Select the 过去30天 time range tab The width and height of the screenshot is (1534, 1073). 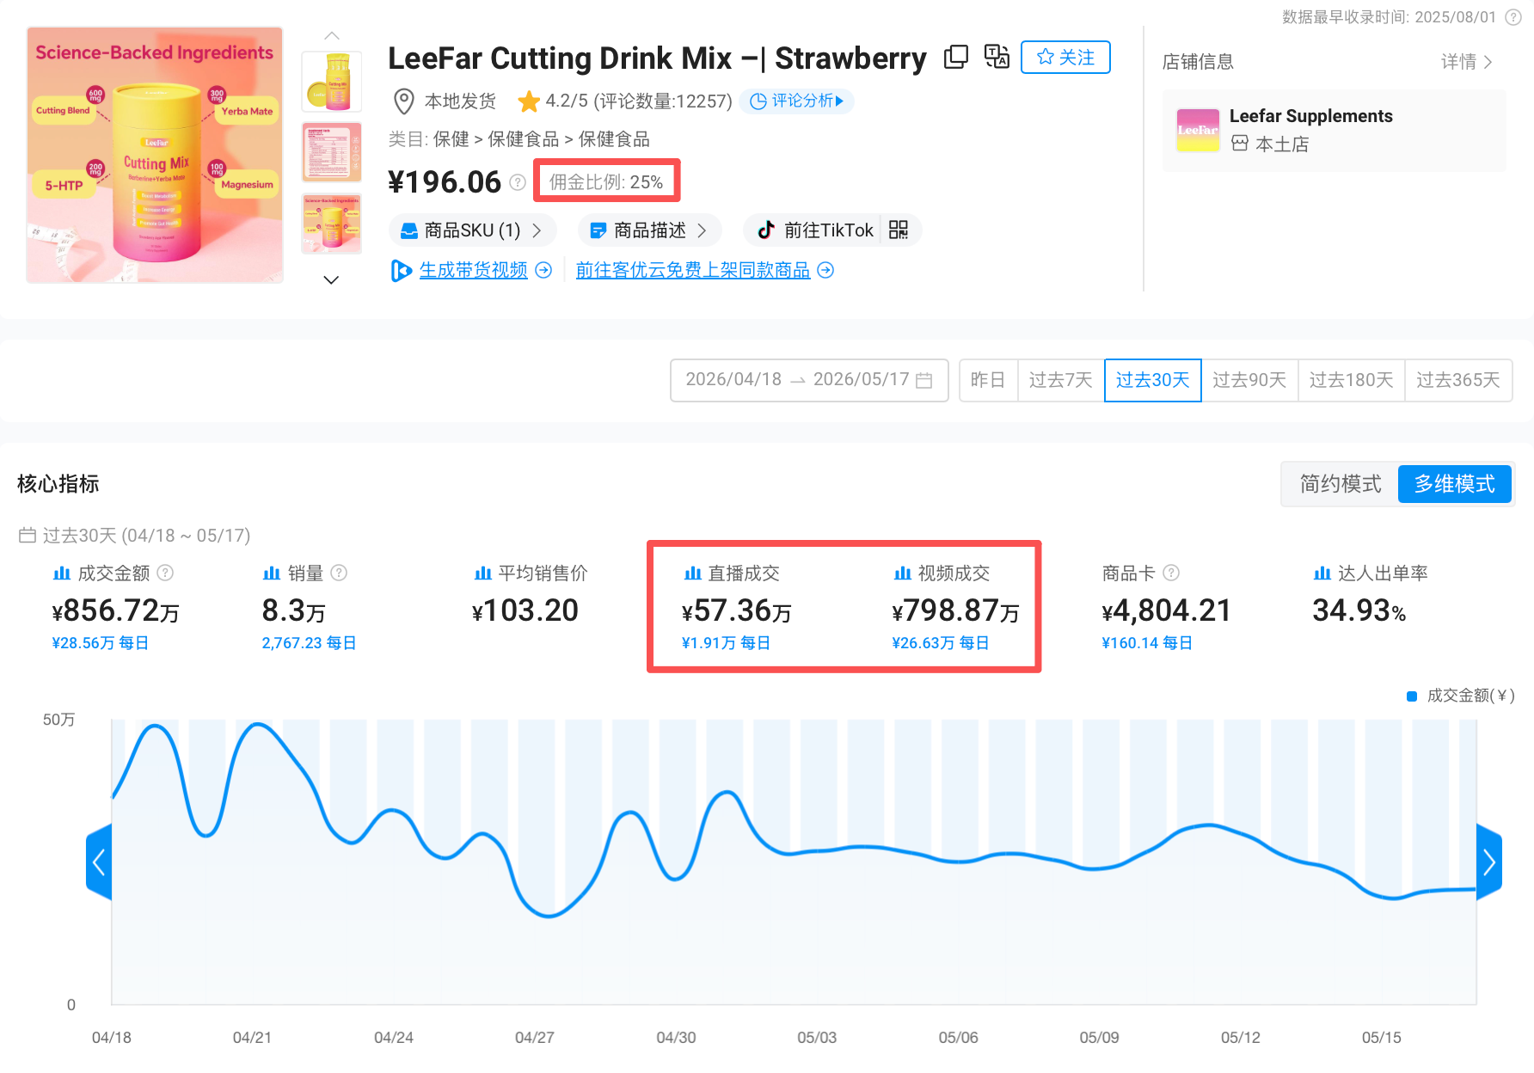[x=1153, y=380]
